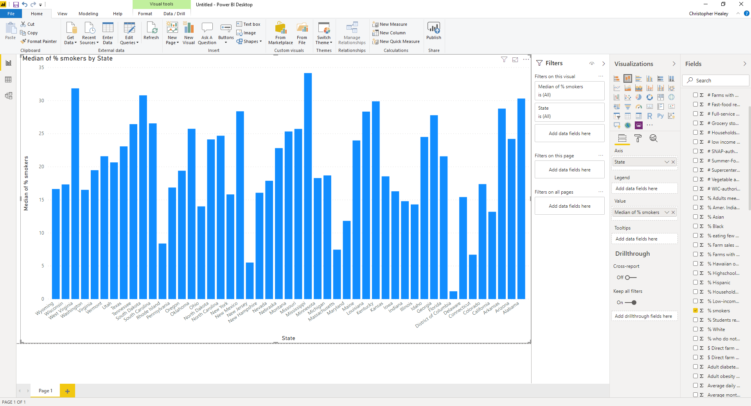Open Focus mode on the chart
Screen dimensions: 751x406
pyautogui.click(x=515, y=59)
